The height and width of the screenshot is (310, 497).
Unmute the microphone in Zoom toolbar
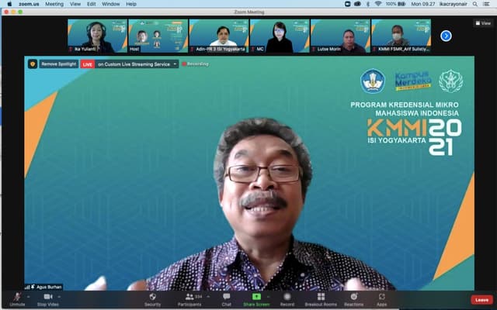17,299
